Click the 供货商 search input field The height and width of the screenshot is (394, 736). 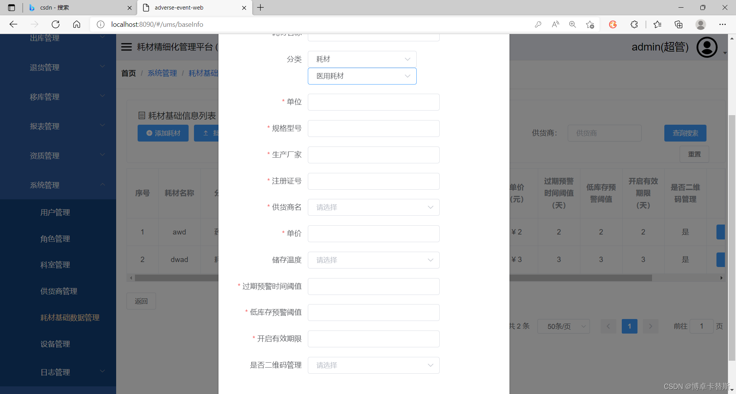pyautogui.click(x=605, y=133)
